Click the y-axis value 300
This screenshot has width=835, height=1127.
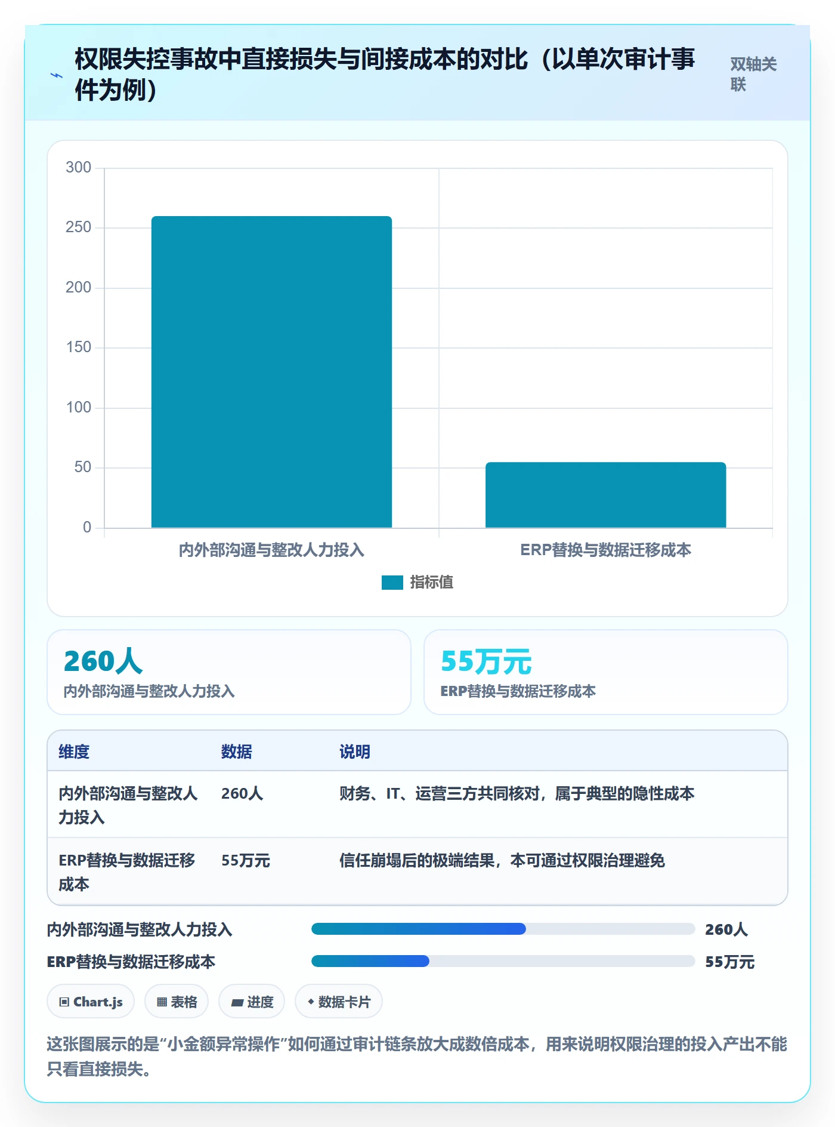[x=78, y=167]
